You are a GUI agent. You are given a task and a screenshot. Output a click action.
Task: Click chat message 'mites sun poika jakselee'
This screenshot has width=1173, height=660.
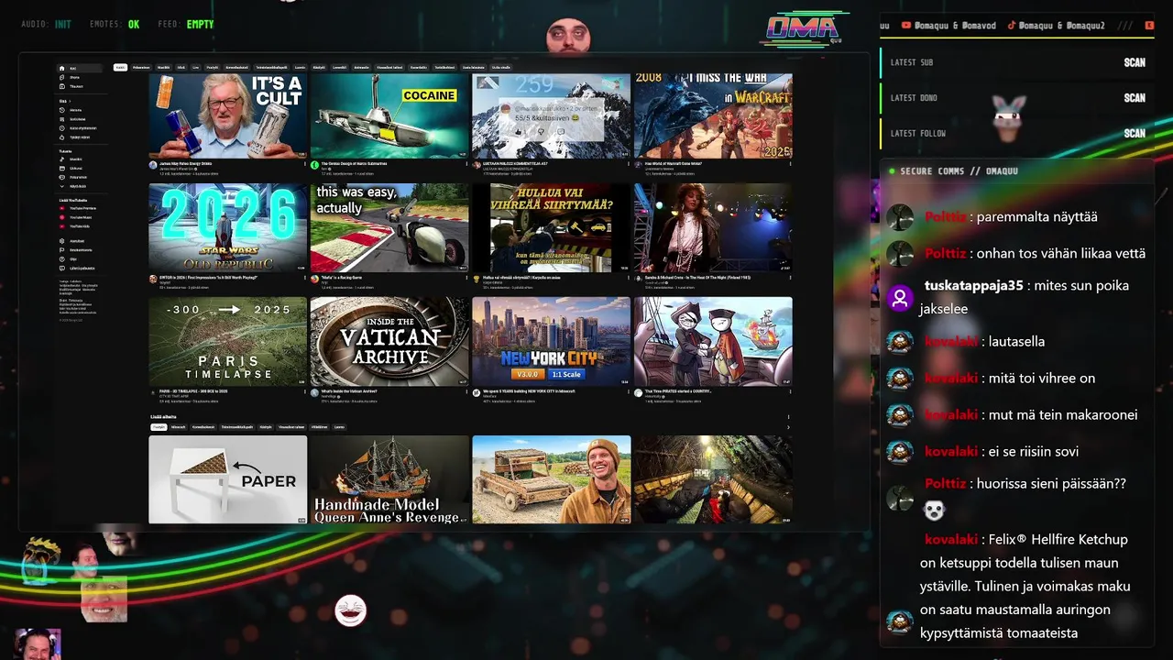[x=1025, y=297]
